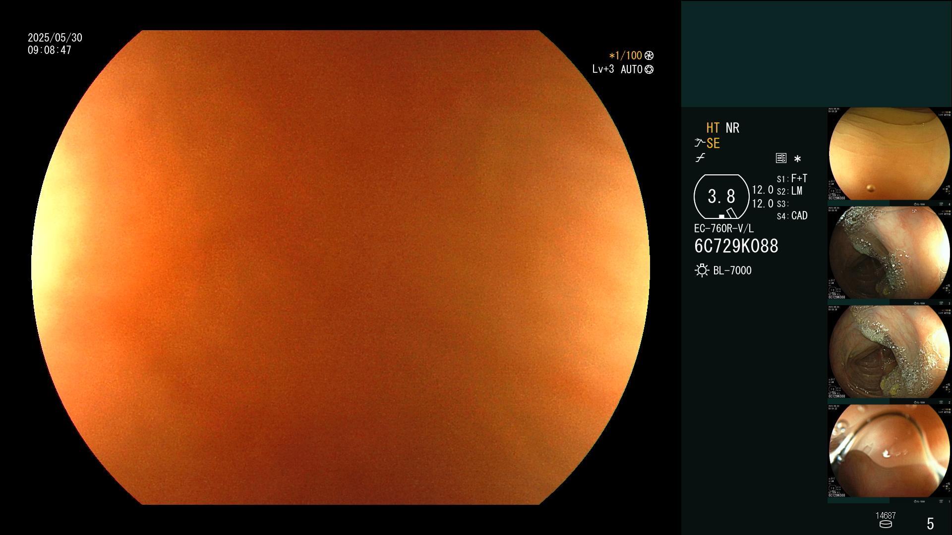Click the scope channel diagram showing 3.8
The height and width of the screenshot is (535, 952).
(721, 197)
